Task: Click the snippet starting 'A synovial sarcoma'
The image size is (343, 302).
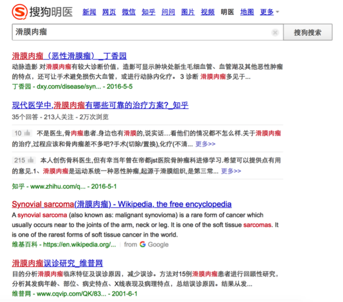Action: tap(145, 225)
